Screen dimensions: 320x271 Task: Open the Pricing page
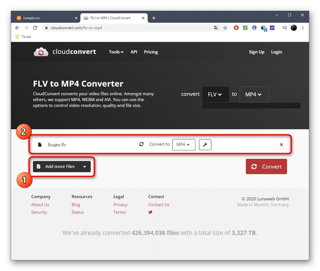tap(151, 52)
